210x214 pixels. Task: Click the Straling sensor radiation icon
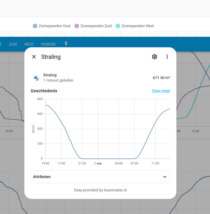[x=36, y=78]
